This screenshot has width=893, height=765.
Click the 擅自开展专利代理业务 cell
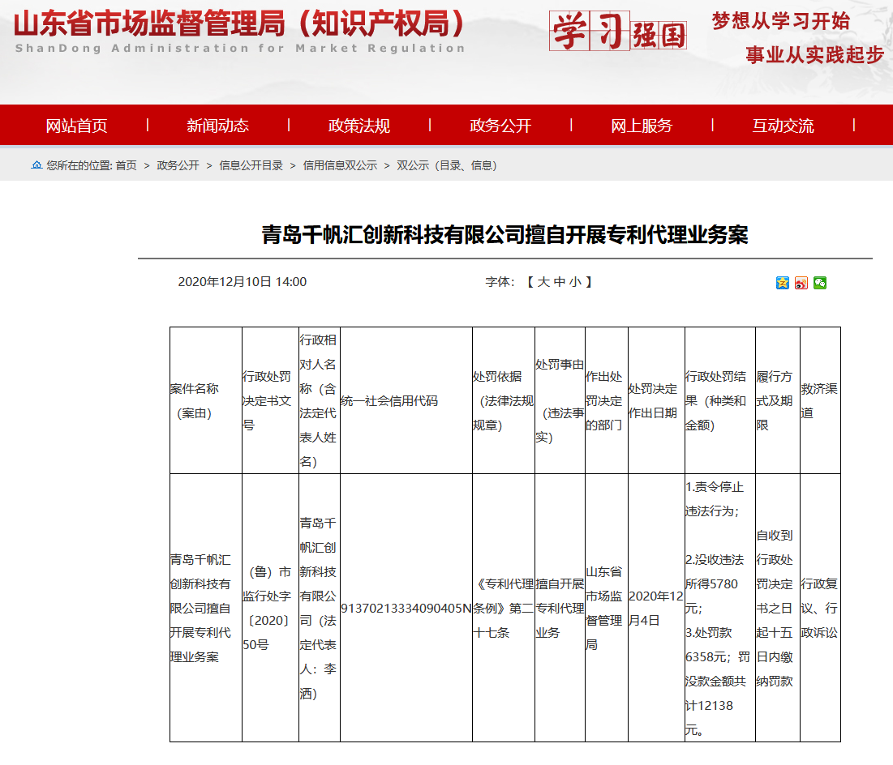coord(560,608)
